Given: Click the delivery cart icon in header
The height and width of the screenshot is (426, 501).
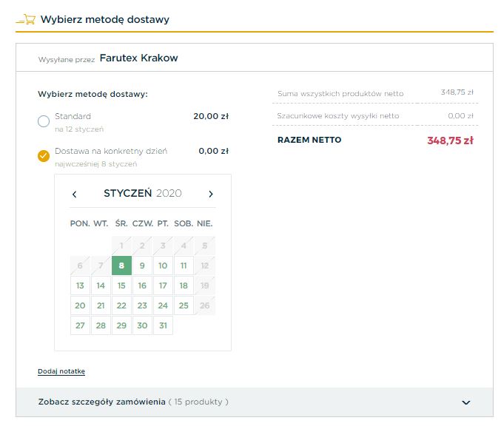Looking at the screenshot, I should click(26, 19).
